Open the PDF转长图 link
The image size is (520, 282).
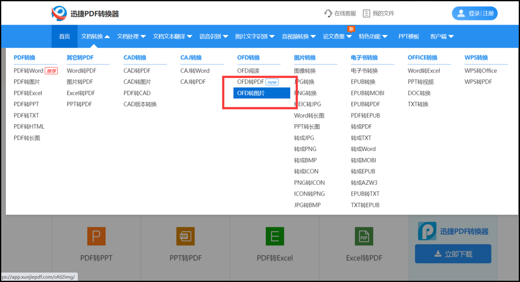click(27, 138)
